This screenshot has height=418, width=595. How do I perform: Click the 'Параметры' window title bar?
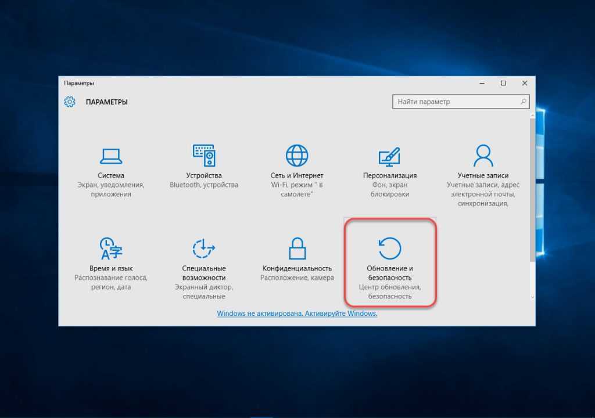pyautogui.click(x=261, y=83)
